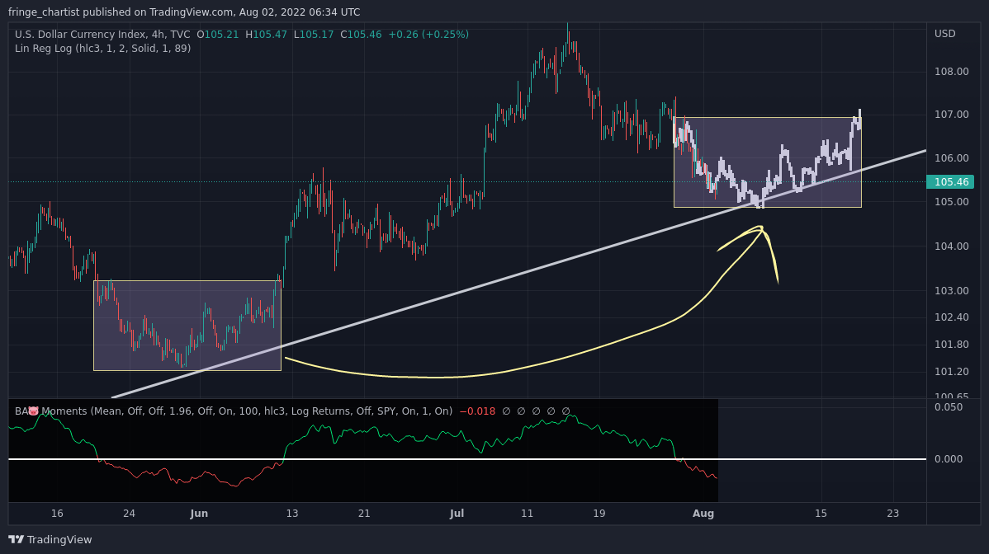
Task: Click the 0.000 indicator scale label
Action: click(x=949, y=459)
